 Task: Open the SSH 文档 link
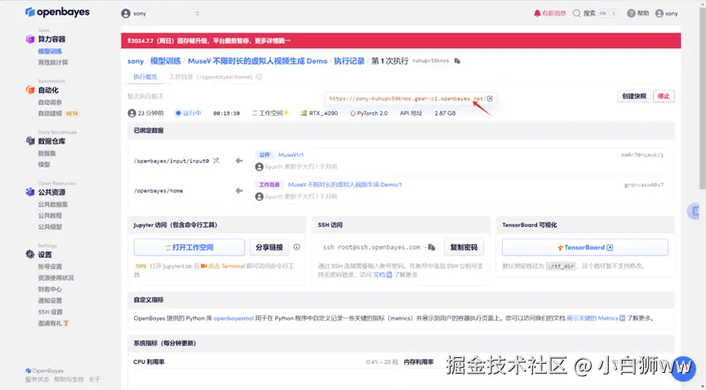382,275
